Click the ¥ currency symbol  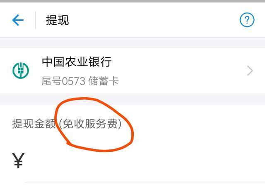(18, 160)
